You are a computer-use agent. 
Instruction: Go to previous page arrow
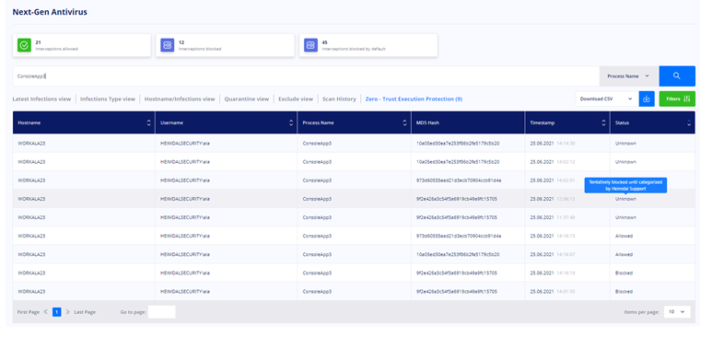(x=45, y=312)
